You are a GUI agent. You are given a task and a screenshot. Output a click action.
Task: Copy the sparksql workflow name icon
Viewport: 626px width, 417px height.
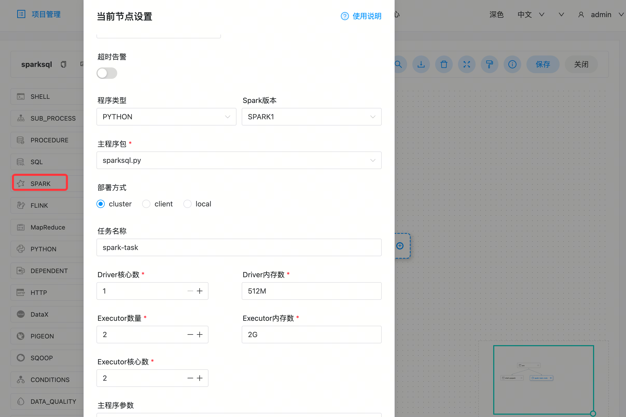click(x=63, y=64)
